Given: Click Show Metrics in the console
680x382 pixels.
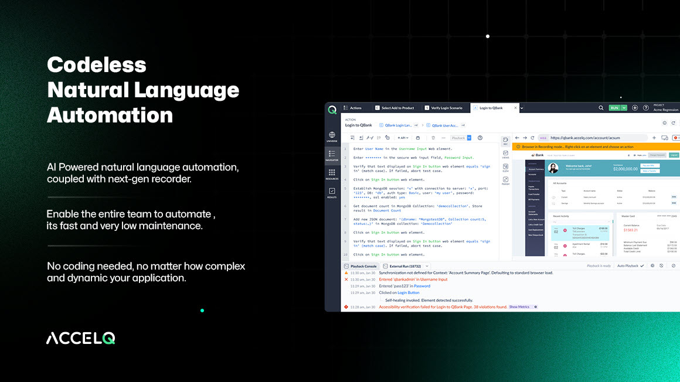Looking at the screenshot, I should (x=519, y=306).
